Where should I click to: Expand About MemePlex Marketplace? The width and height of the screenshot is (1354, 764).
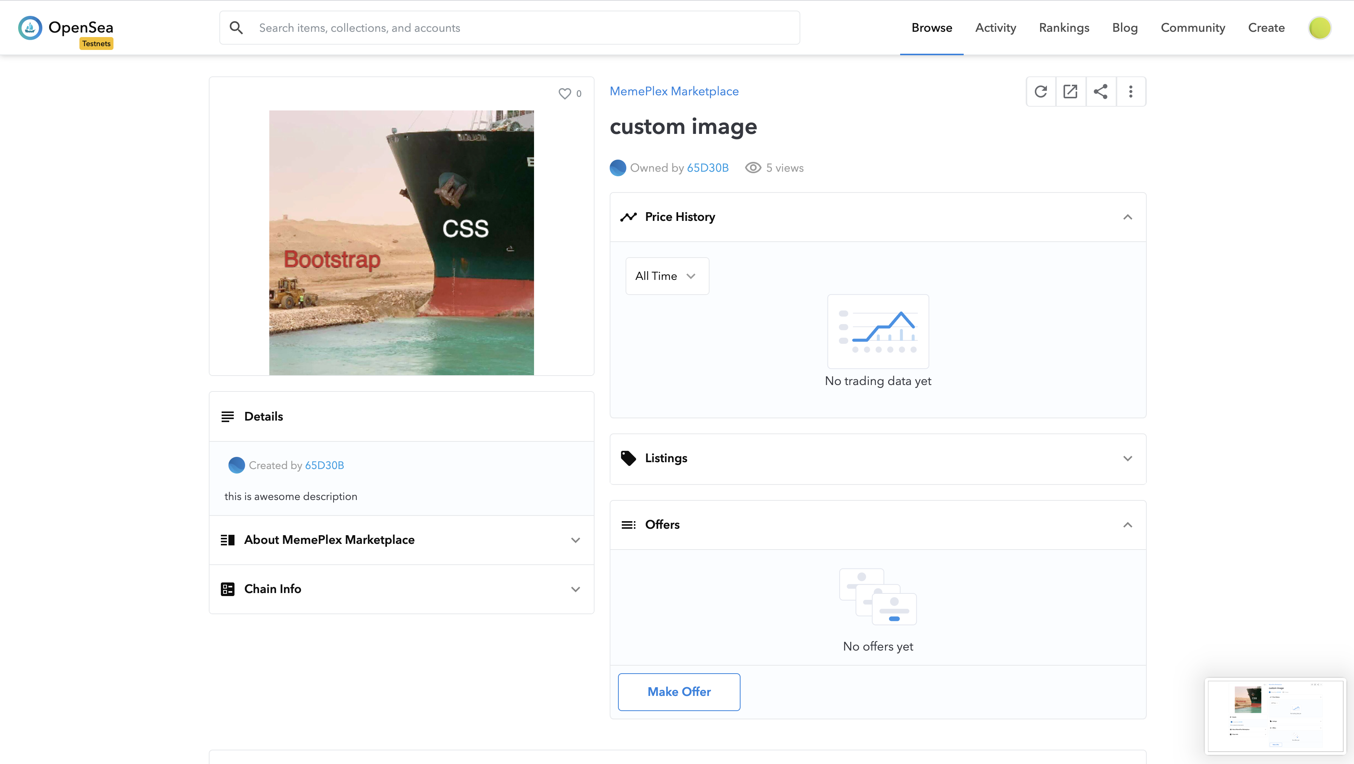[x=576, y=540]
